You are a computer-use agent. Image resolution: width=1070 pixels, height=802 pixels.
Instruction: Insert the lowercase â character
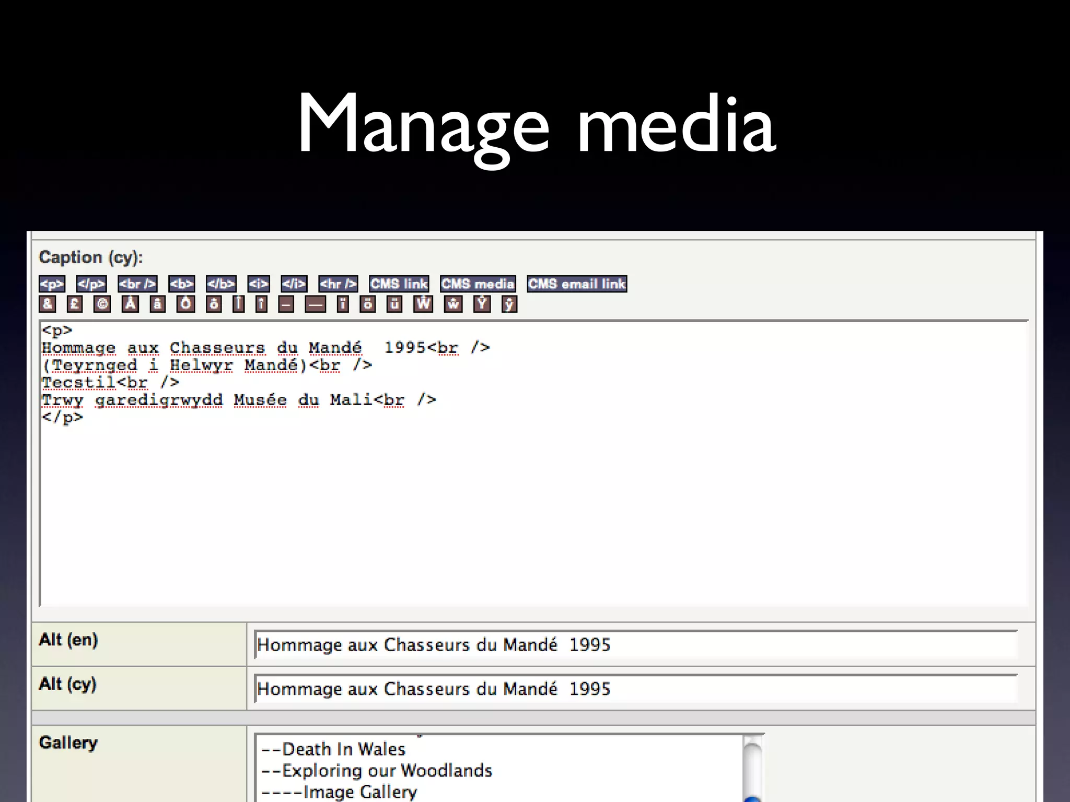pos(157,304)
